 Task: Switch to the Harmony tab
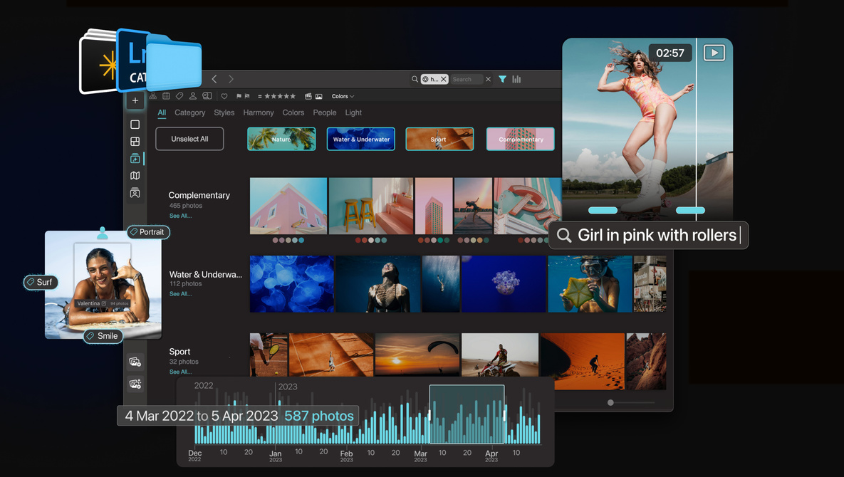coord(258,112)
